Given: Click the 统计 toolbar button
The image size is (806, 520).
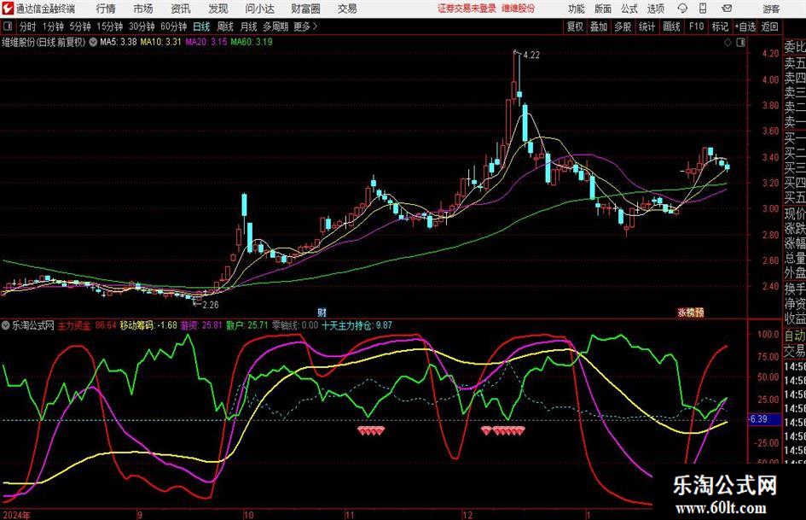Looking at the screenshot, I should pyautogui.click(x=647, y=26).
